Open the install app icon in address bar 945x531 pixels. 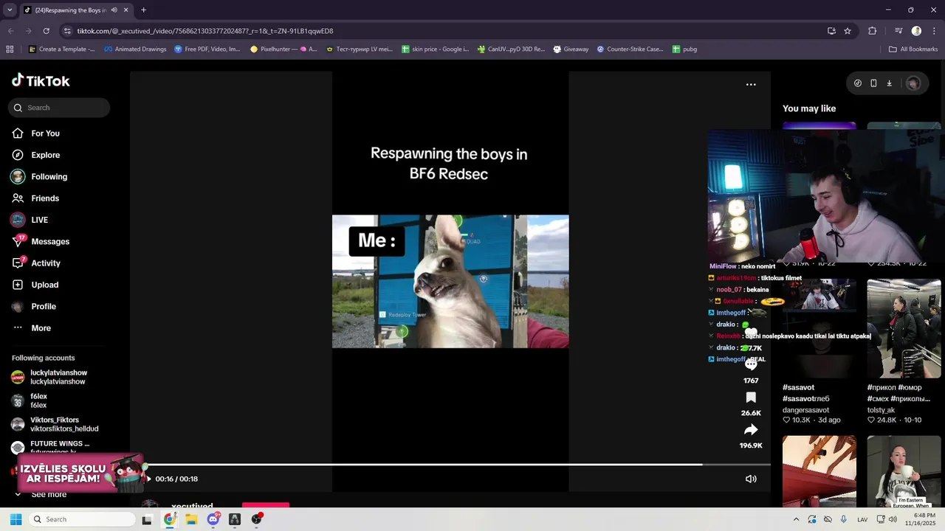pos(831,31)
